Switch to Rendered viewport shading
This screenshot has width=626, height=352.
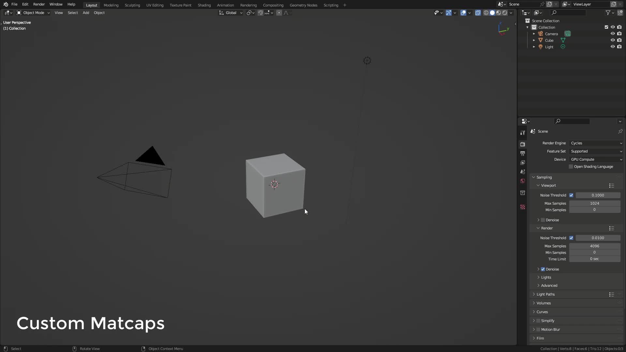[505, 13]
